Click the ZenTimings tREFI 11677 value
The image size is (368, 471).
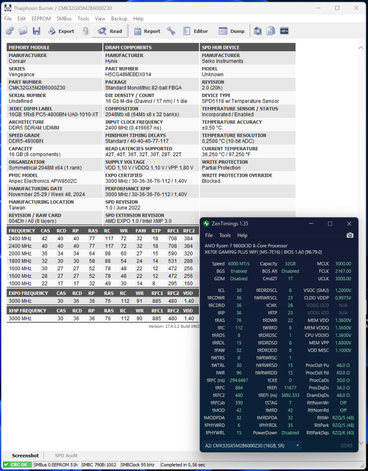tap(290, 388)
